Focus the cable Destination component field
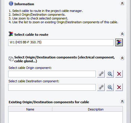The height and width of the screenshot is (123, 131). (52, 87)
